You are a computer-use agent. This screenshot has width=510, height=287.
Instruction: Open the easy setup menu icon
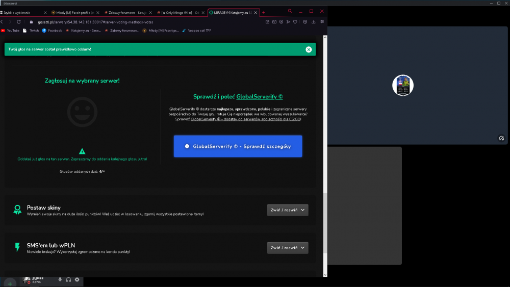(x=322, y=22)
